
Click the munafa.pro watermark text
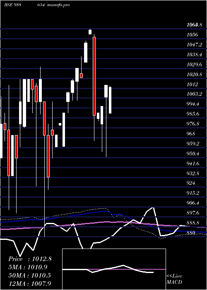point(59,5)
